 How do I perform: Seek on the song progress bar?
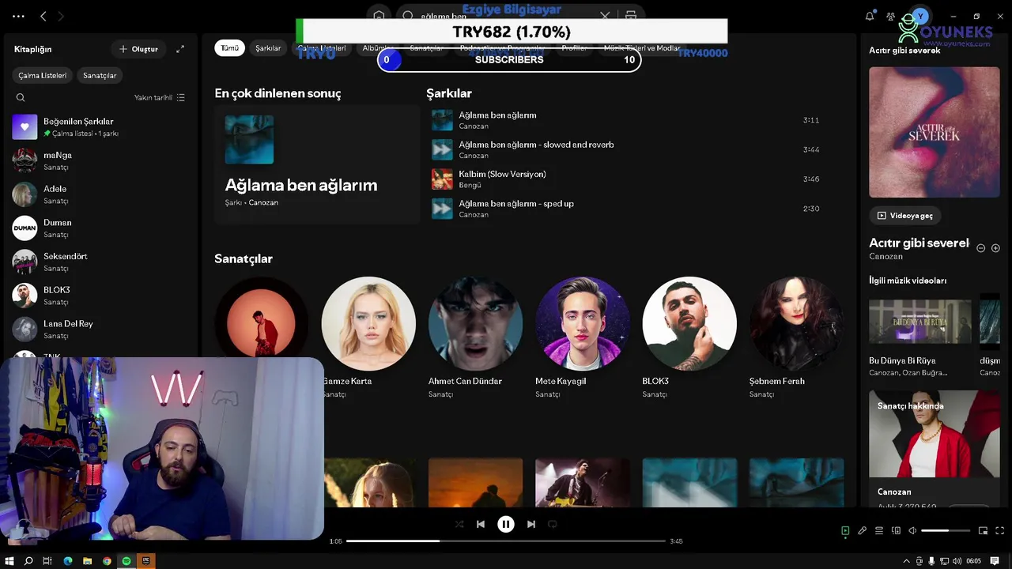(x=506, y=541)
